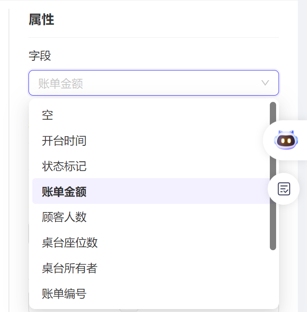Viewport: 307px width, 312px height.
Task: Click the 字段 field label
Action: coord(40,56)
